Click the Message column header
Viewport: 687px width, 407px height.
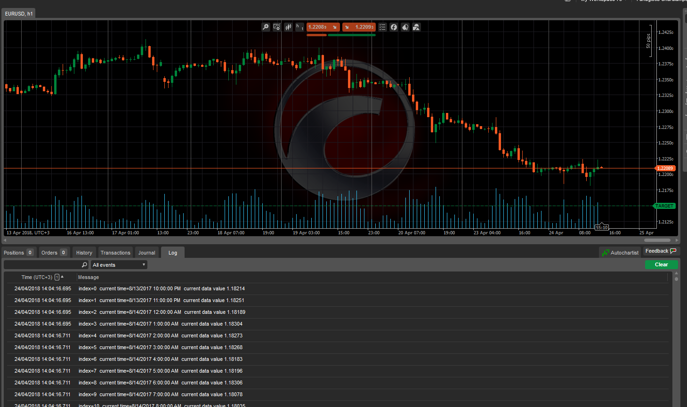tap(89, 277)
